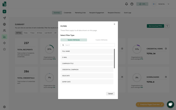Screen dimensions: 176x110
Task: Expand the Acme Inc. account dropdown chevron
Action: click(x=168, y=4)
